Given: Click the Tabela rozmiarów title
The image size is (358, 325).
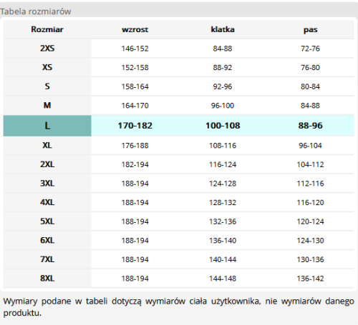Looking at the screenshot, I should [36, 11].
